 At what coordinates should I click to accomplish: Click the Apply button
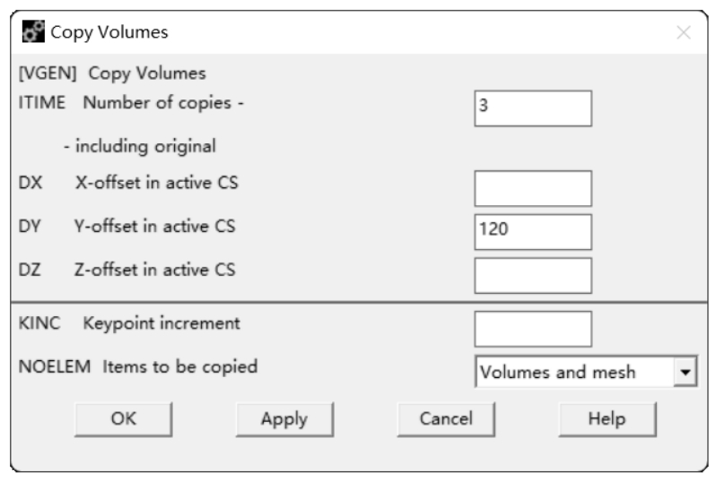click(x=284, y=418)
